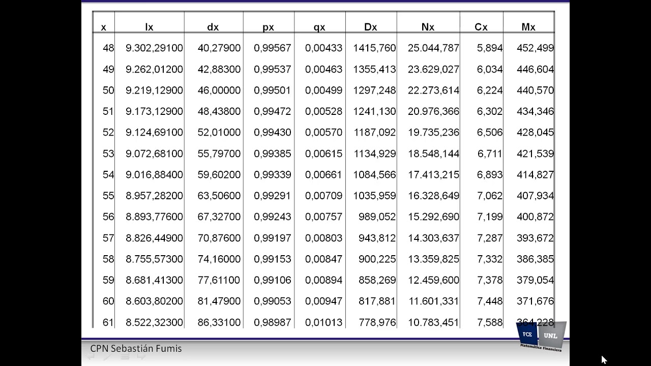Image resolution: width=651 pixels, height=366 pixels.
Task: Select the dx column header
Action: coord(213,27)
